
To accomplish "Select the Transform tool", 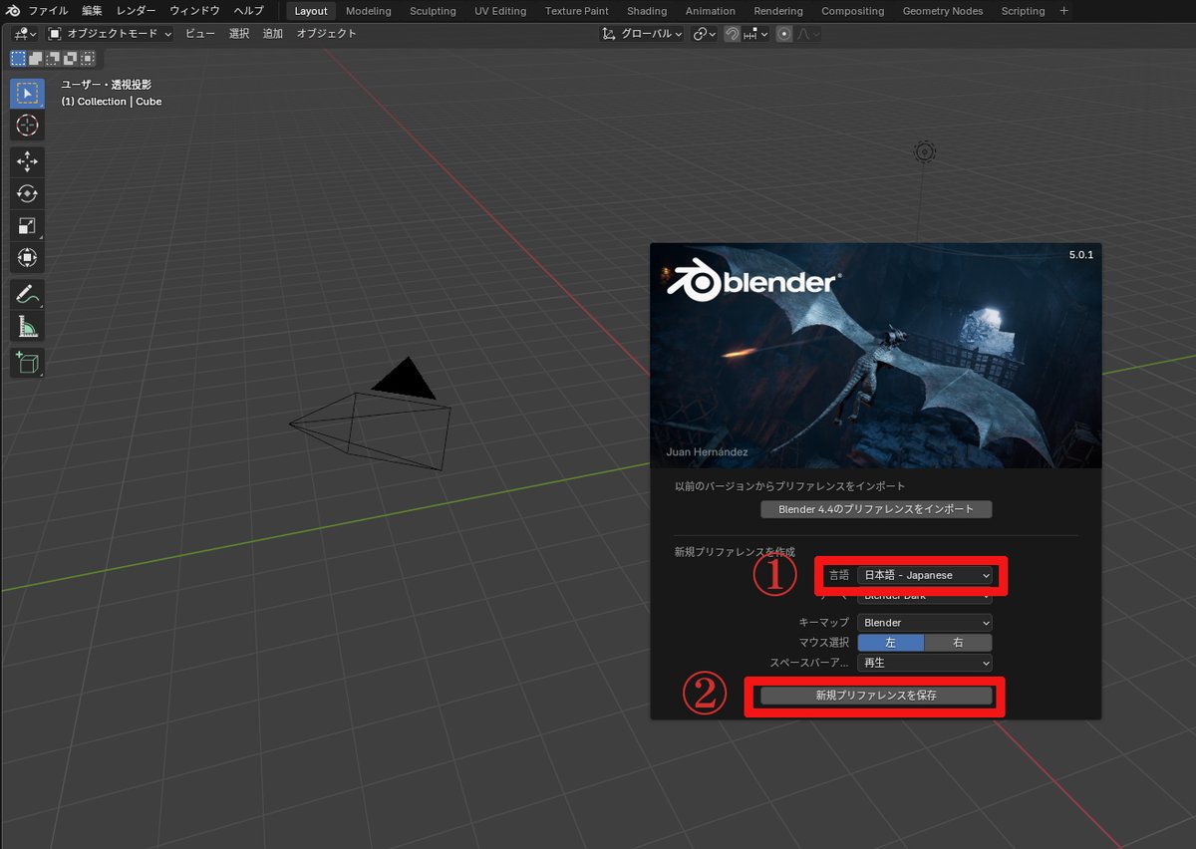I will pyautogui.click(x=27, y=257).
